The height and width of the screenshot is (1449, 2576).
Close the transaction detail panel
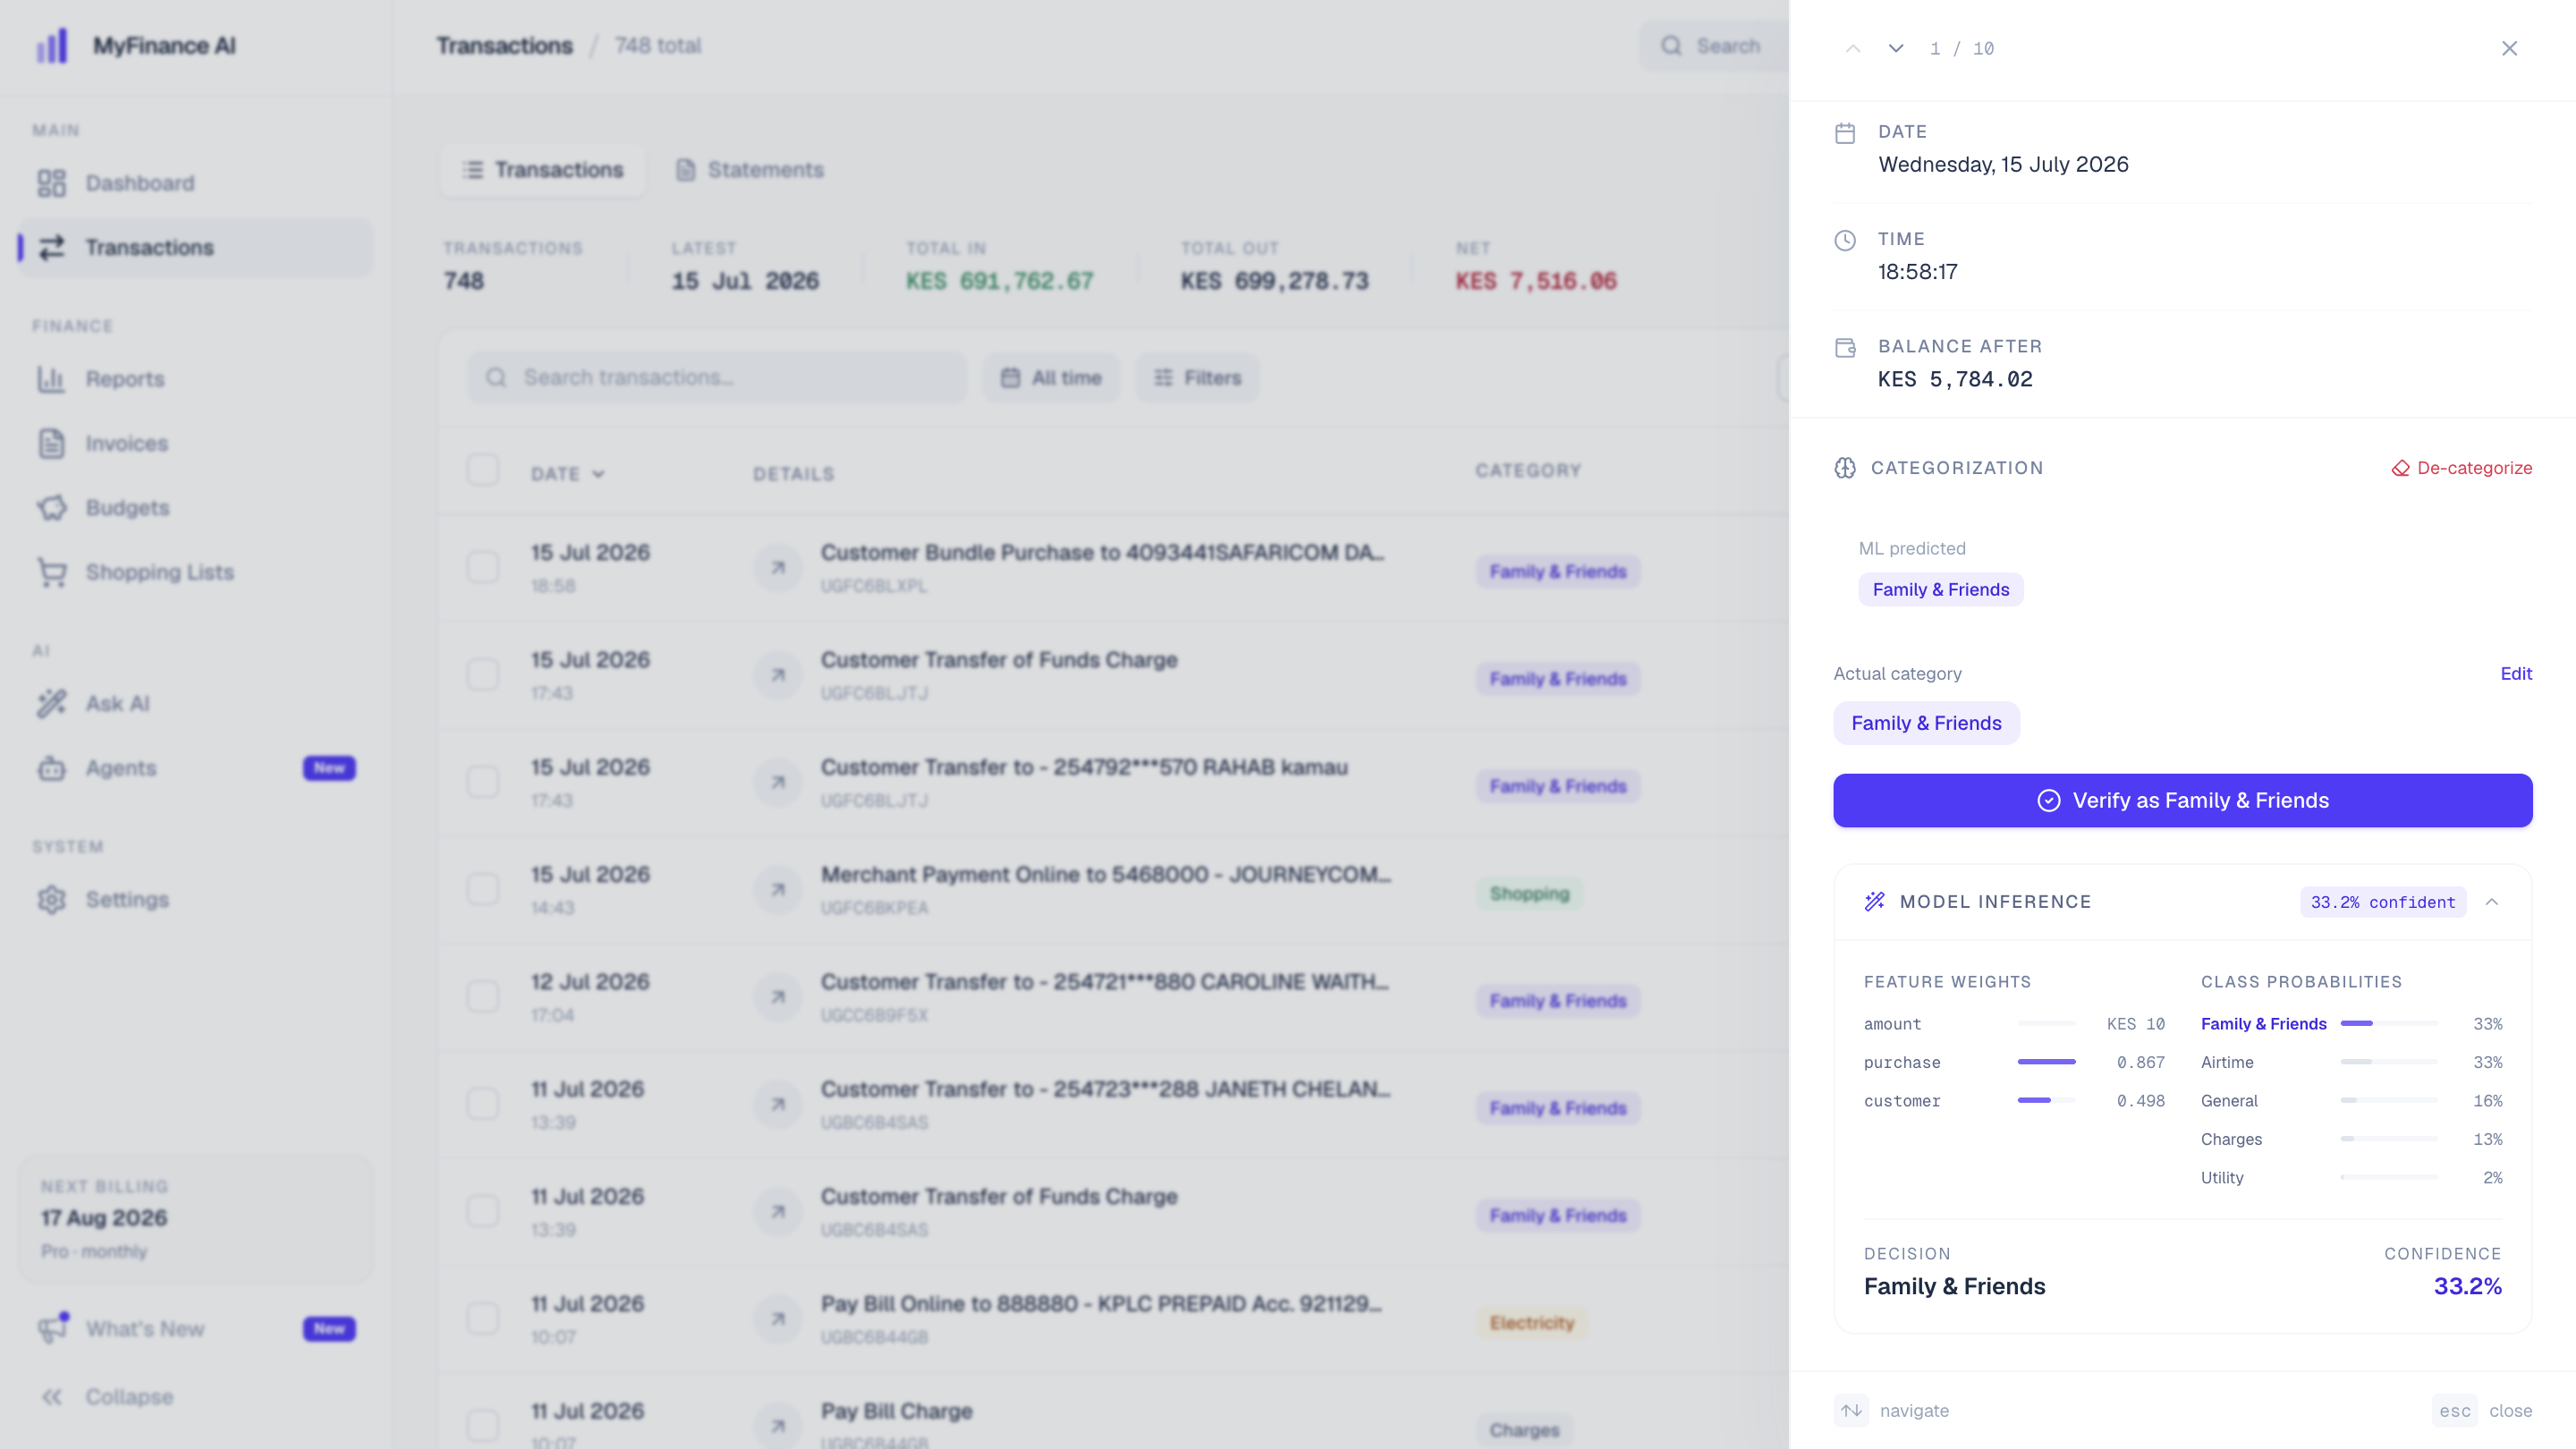click(2509, 48)
